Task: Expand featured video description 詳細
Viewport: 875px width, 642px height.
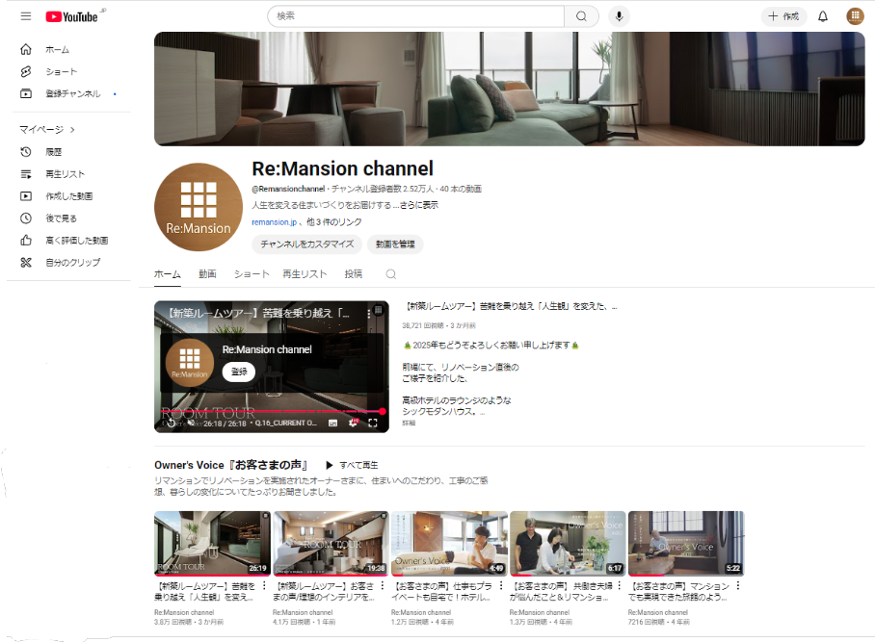Action: 409,423
